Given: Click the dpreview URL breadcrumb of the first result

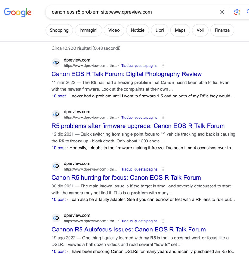Looking at the screenshot, I should pyautogui.click(x=90, y=66).
